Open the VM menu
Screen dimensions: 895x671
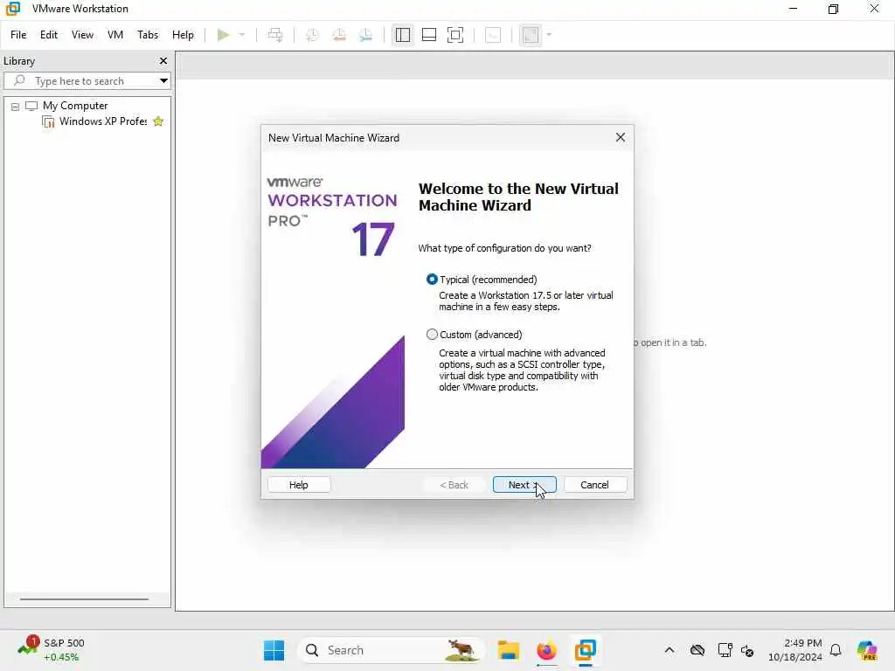click(x=115, y=35)
